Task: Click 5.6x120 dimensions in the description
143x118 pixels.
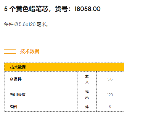Action: coord(27,24)
